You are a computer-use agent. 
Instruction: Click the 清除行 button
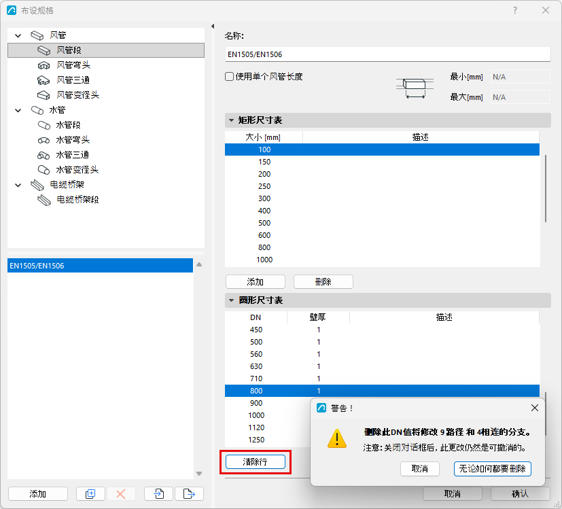coord(256,461)
